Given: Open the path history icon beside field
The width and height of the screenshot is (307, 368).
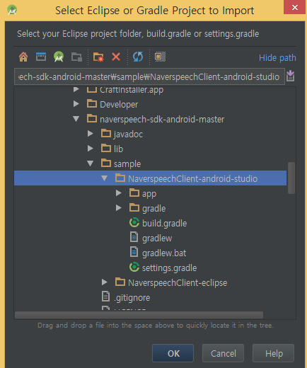Looking at the screenshot, I should (x=290, y=76).
